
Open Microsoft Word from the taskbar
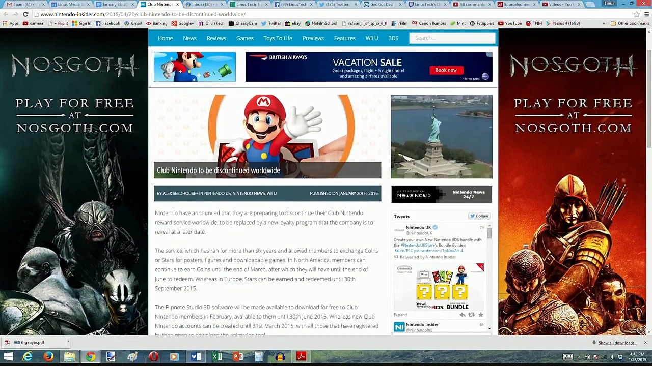tap(196, 357)
